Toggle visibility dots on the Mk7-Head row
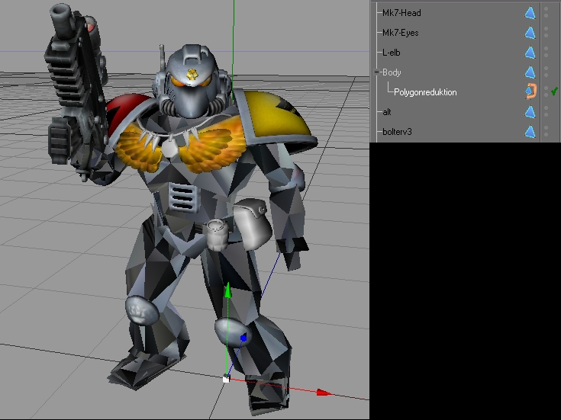This screenshot has height=420, width=561. pos(546,12)
